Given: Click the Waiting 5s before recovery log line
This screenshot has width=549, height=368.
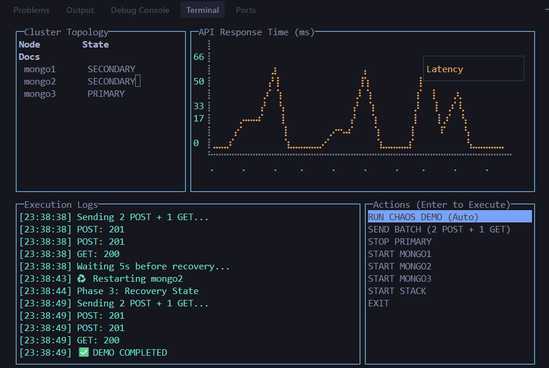Looking at the screenshot, I should [124, 266].
